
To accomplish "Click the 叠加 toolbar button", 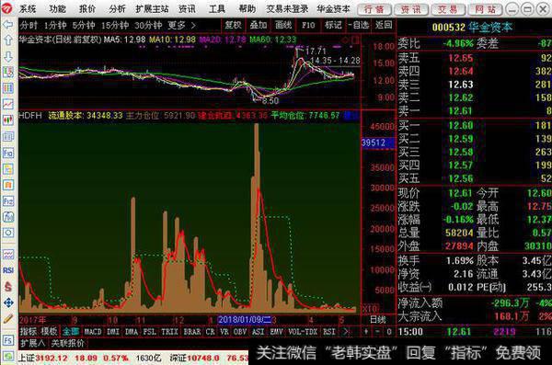I will (259, 25).
